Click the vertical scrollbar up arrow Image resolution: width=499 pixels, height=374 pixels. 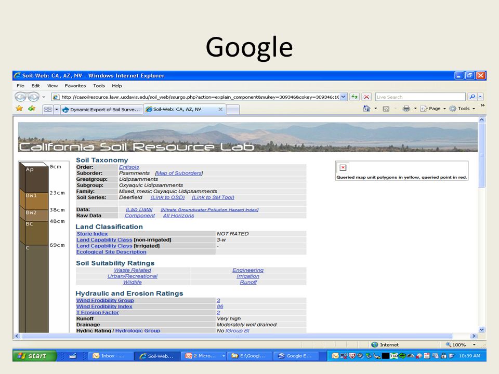point(482,119)
